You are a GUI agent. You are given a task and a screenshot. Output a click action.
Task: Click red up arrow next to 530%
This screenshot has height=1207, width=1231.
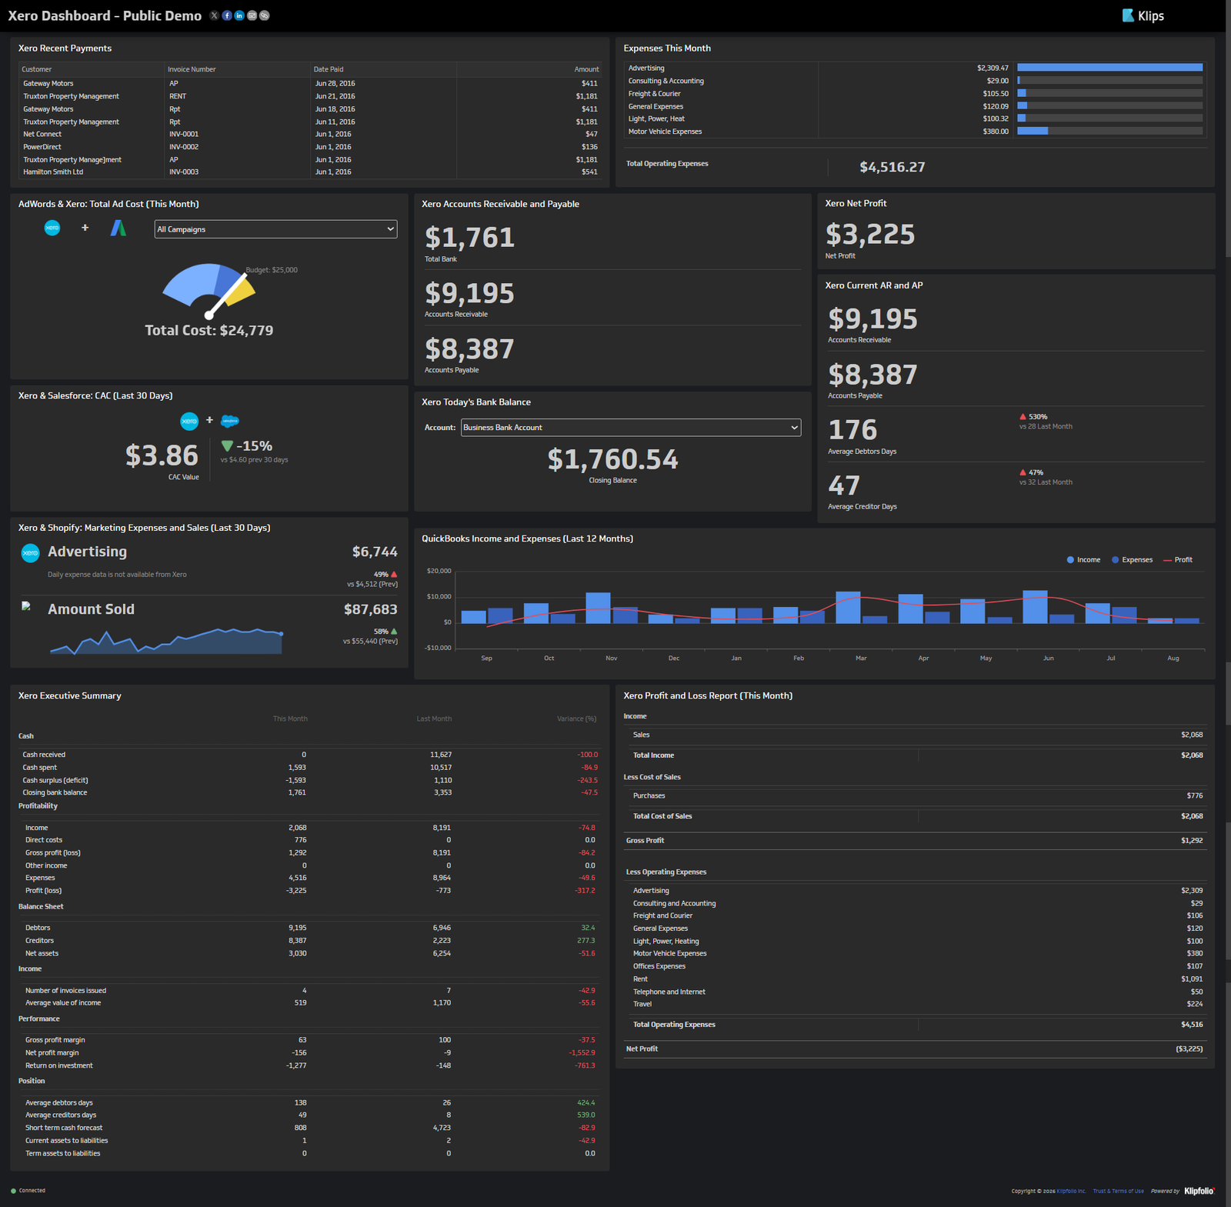(x=1022, y=416)
